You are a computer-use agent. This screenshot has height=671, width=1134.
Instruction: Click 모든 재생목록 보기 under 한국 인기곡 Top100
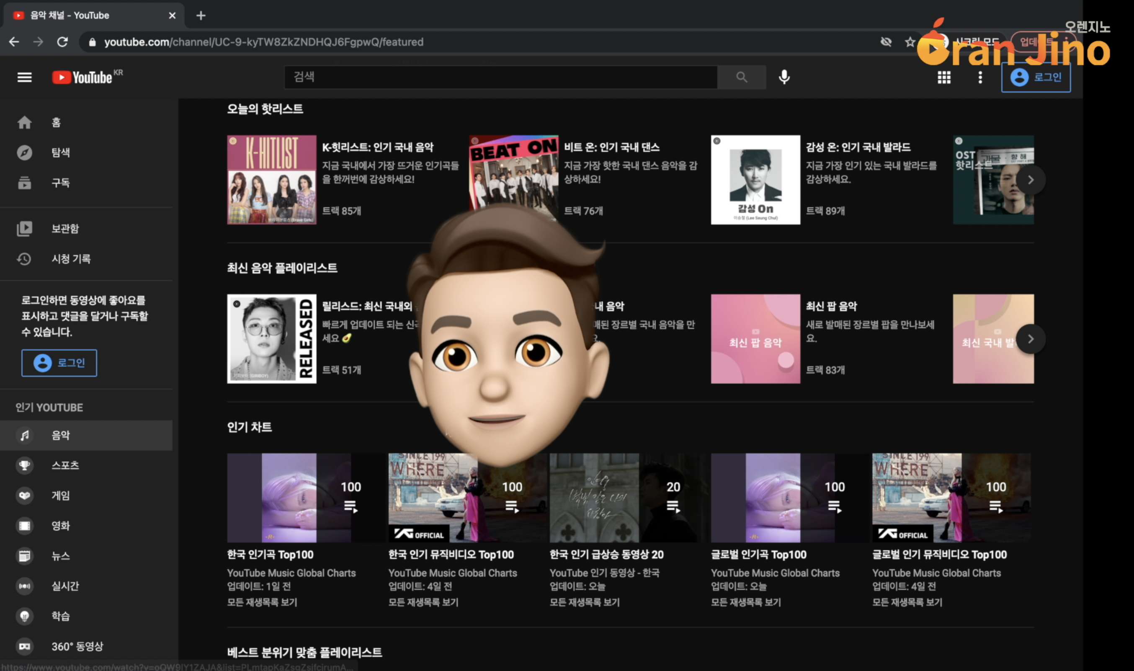click(x=262, y=602)
